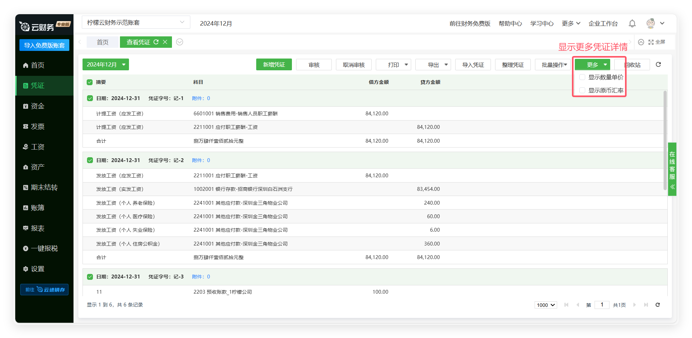Enable 显示数量单价 checkbox
The width and height of the screenshot is (692, 338).
click(x=582, y=77)
